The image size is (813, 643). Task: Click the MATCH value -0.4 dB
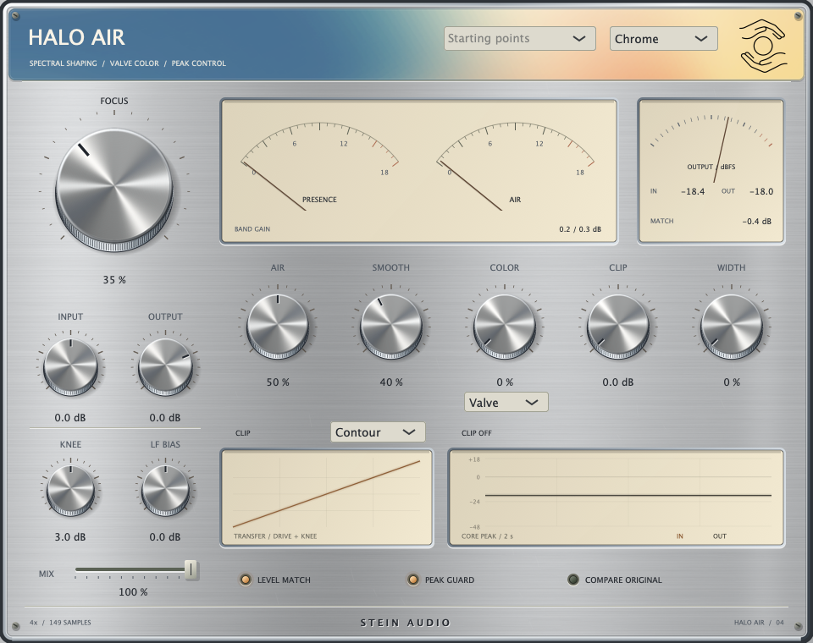click(x=757, y=221)
